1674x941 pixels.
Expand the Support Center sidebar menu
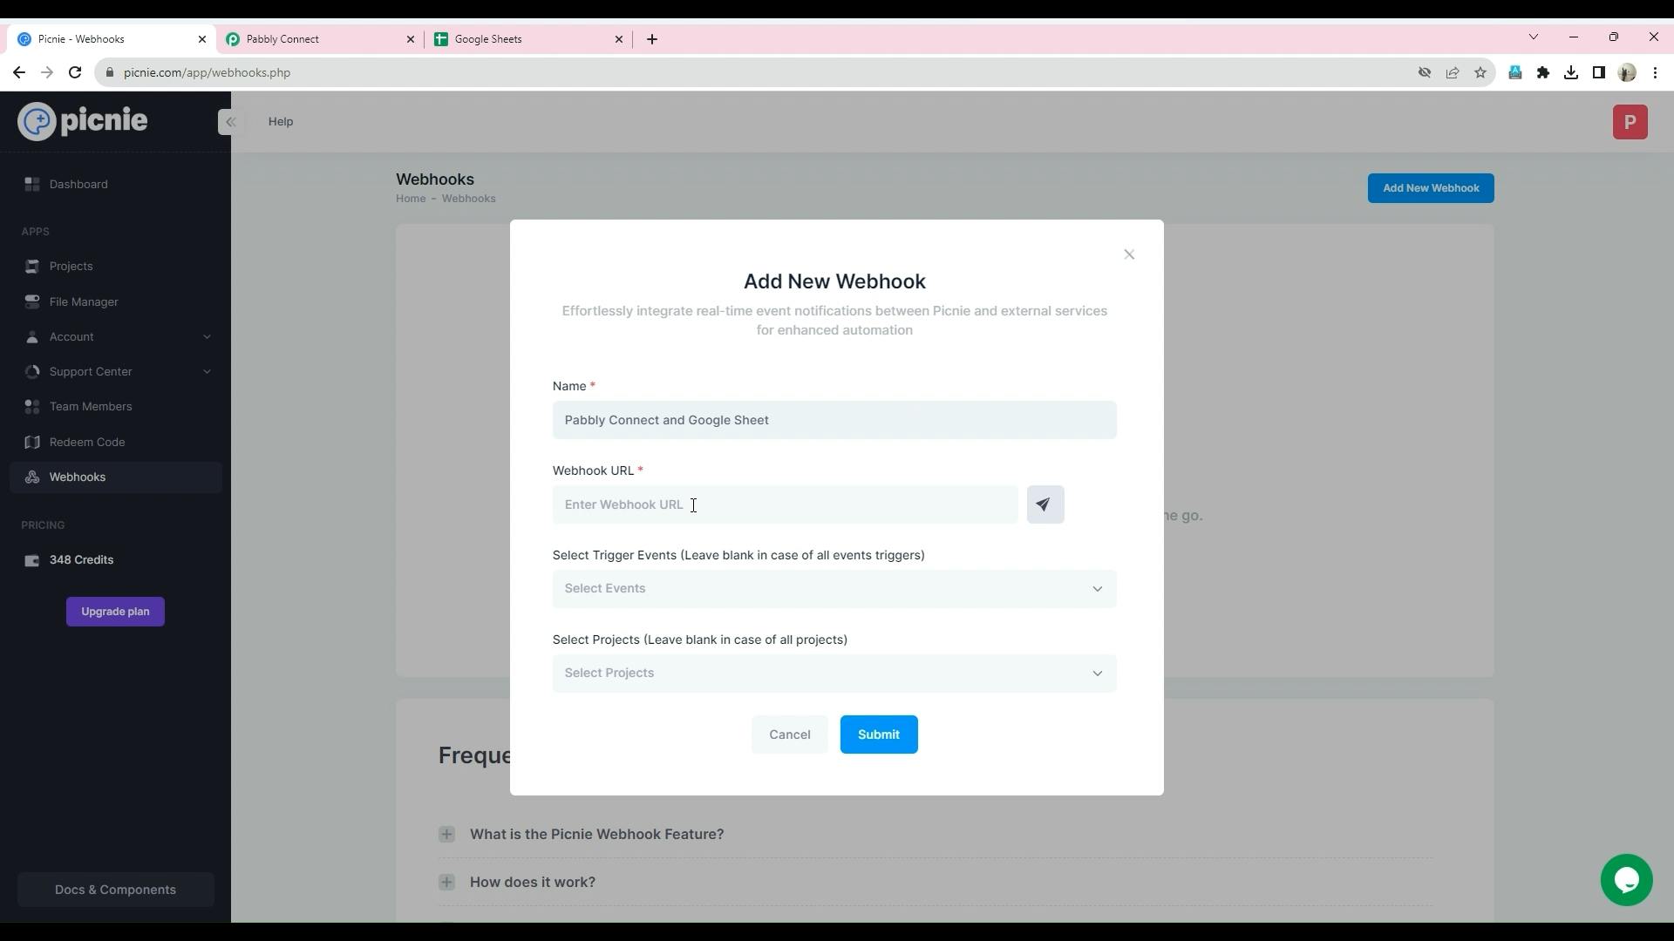(116, 371)
